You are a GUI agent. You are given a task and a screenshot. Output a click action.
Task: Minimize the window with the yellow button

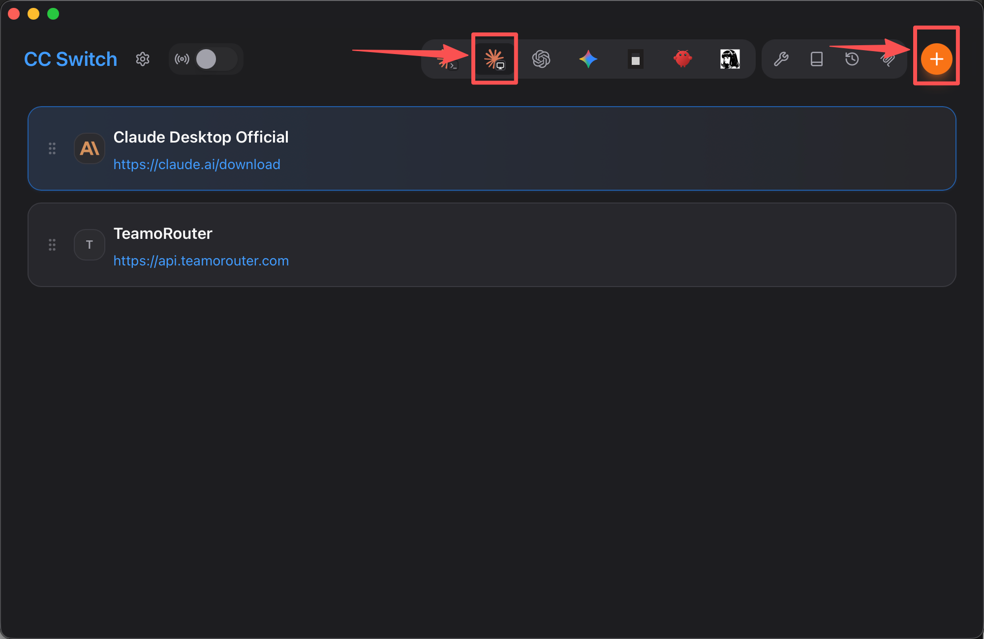[33, 14]
